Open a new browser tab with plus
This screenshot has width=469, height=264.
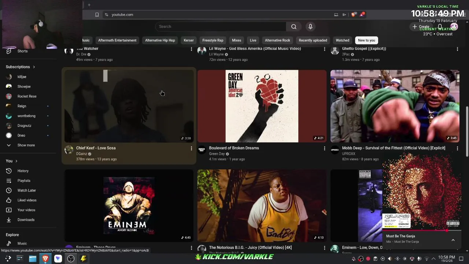point(89,5)
